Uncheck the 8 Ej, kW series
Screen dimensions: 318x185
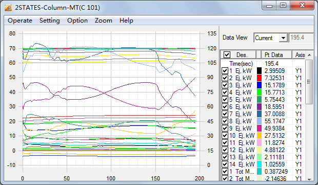225,121
